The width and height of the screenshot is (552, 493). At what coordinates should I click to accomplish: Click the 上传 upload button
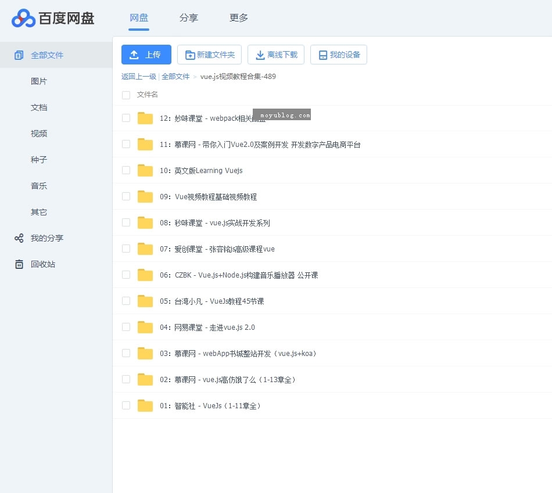coord(146,55)
